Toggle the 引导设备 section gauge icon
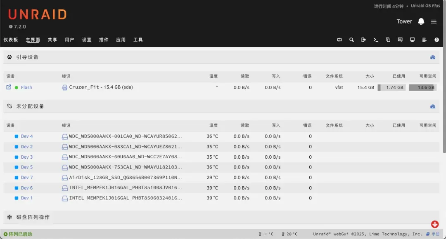 pyautogui.click(x=433, y=57)
